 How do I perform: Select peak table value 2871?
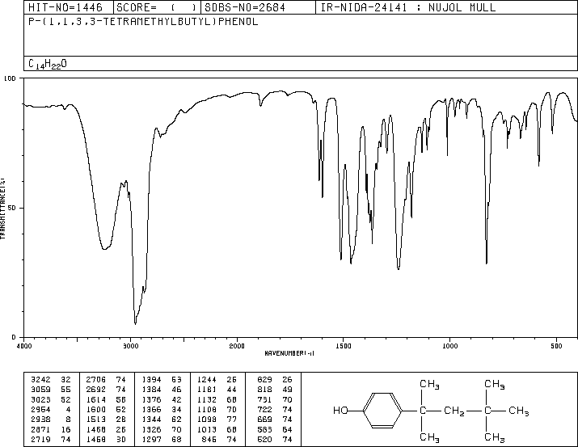[40, 430]
